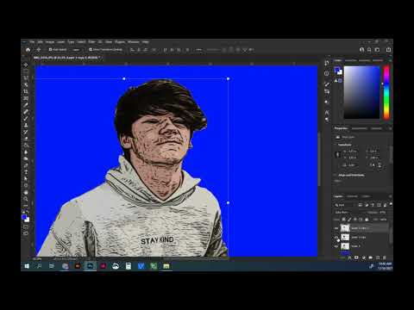
Task: Select the Zoom tool
Action: [x=26, y=199]
